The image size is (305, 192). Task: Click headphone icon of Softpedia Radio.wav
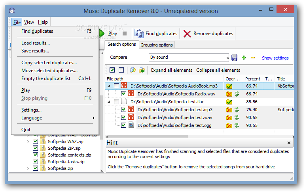(131, 93)
